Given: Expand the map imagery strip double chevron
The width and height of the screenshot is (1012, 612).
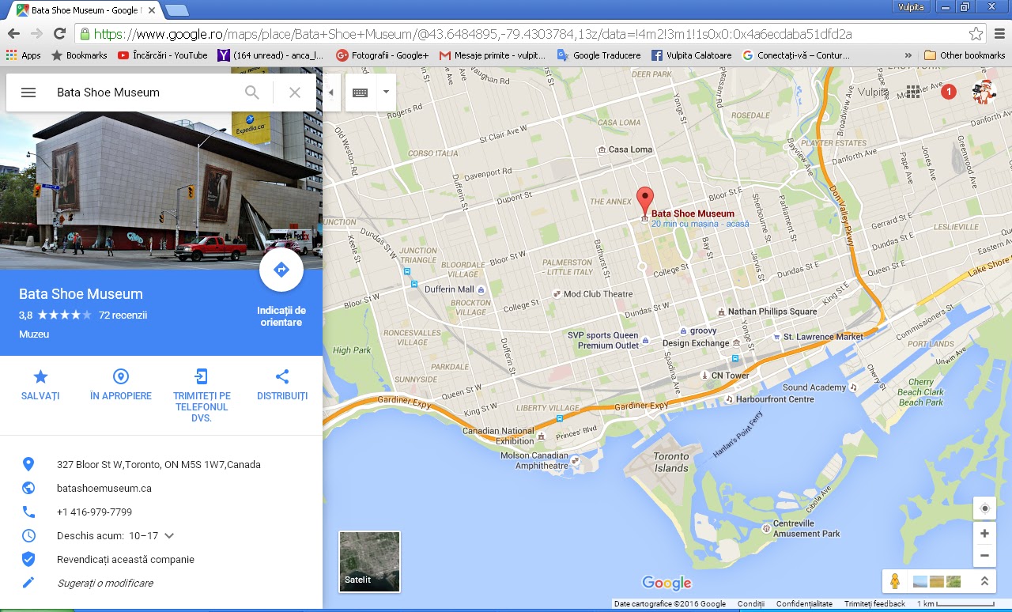Looking at the screenshot, I should pyautogui.click(x=984, y=581).
